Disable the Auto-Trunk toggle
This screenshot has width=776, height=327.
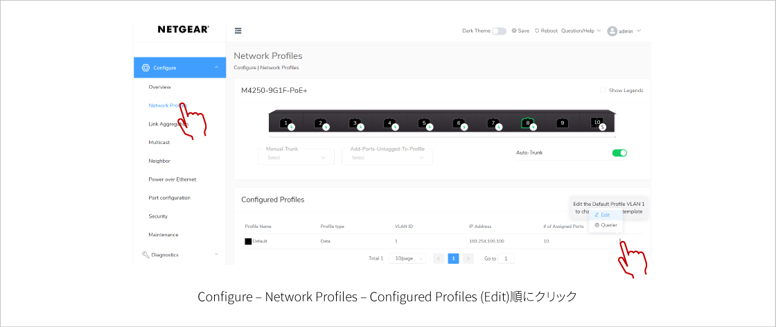point(619,152)
